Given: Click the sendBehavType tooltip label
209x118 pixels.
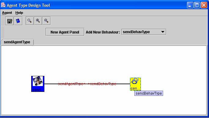Looking at the screenshot, I should coord(149,93).
